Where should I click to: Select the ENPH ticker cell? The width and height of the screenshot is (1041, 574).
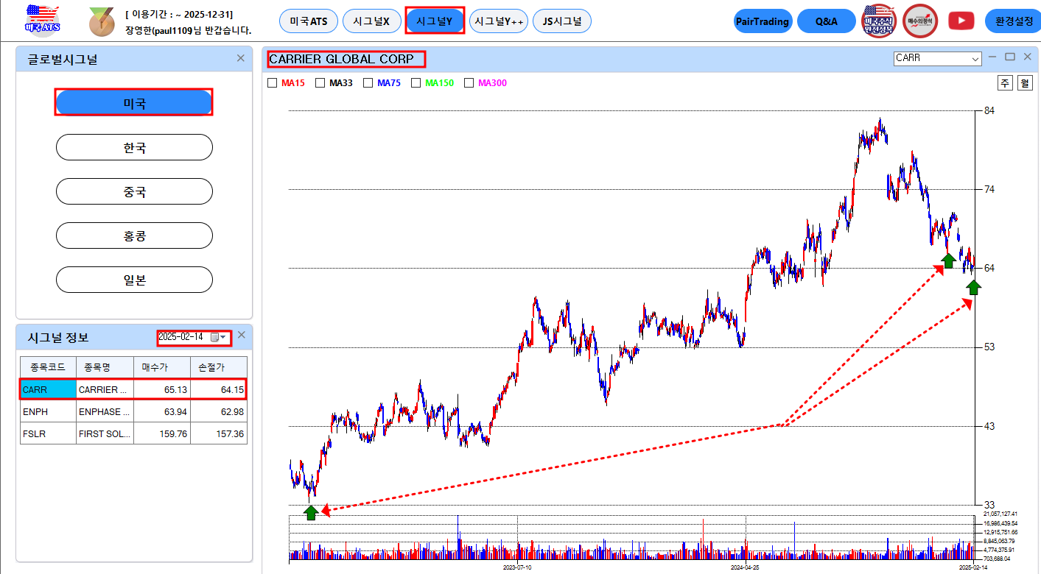tap(48, 411)
